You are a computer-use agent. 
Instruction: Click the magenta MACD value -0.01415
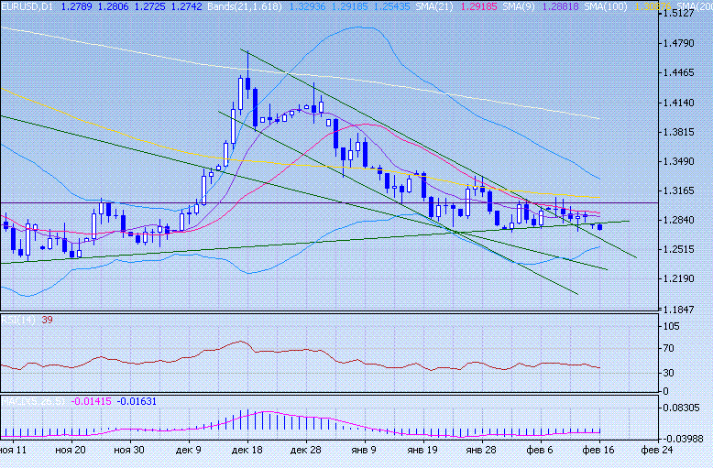93,400
